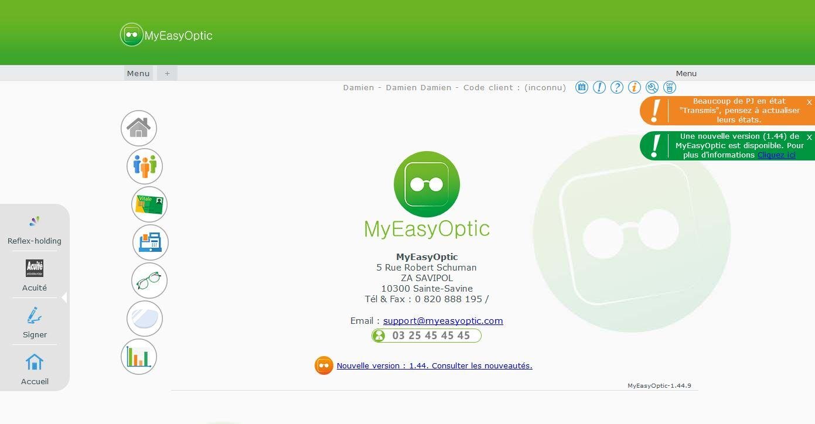Open the cash register icon
Viewport: 815px width, 424px height.
coord(151,242)
